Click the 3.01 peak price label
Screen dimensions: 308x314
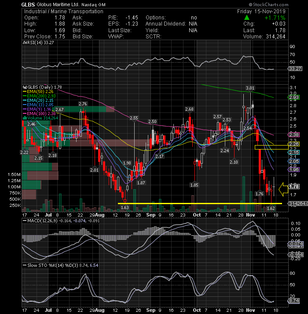click(x=250, y=88)
